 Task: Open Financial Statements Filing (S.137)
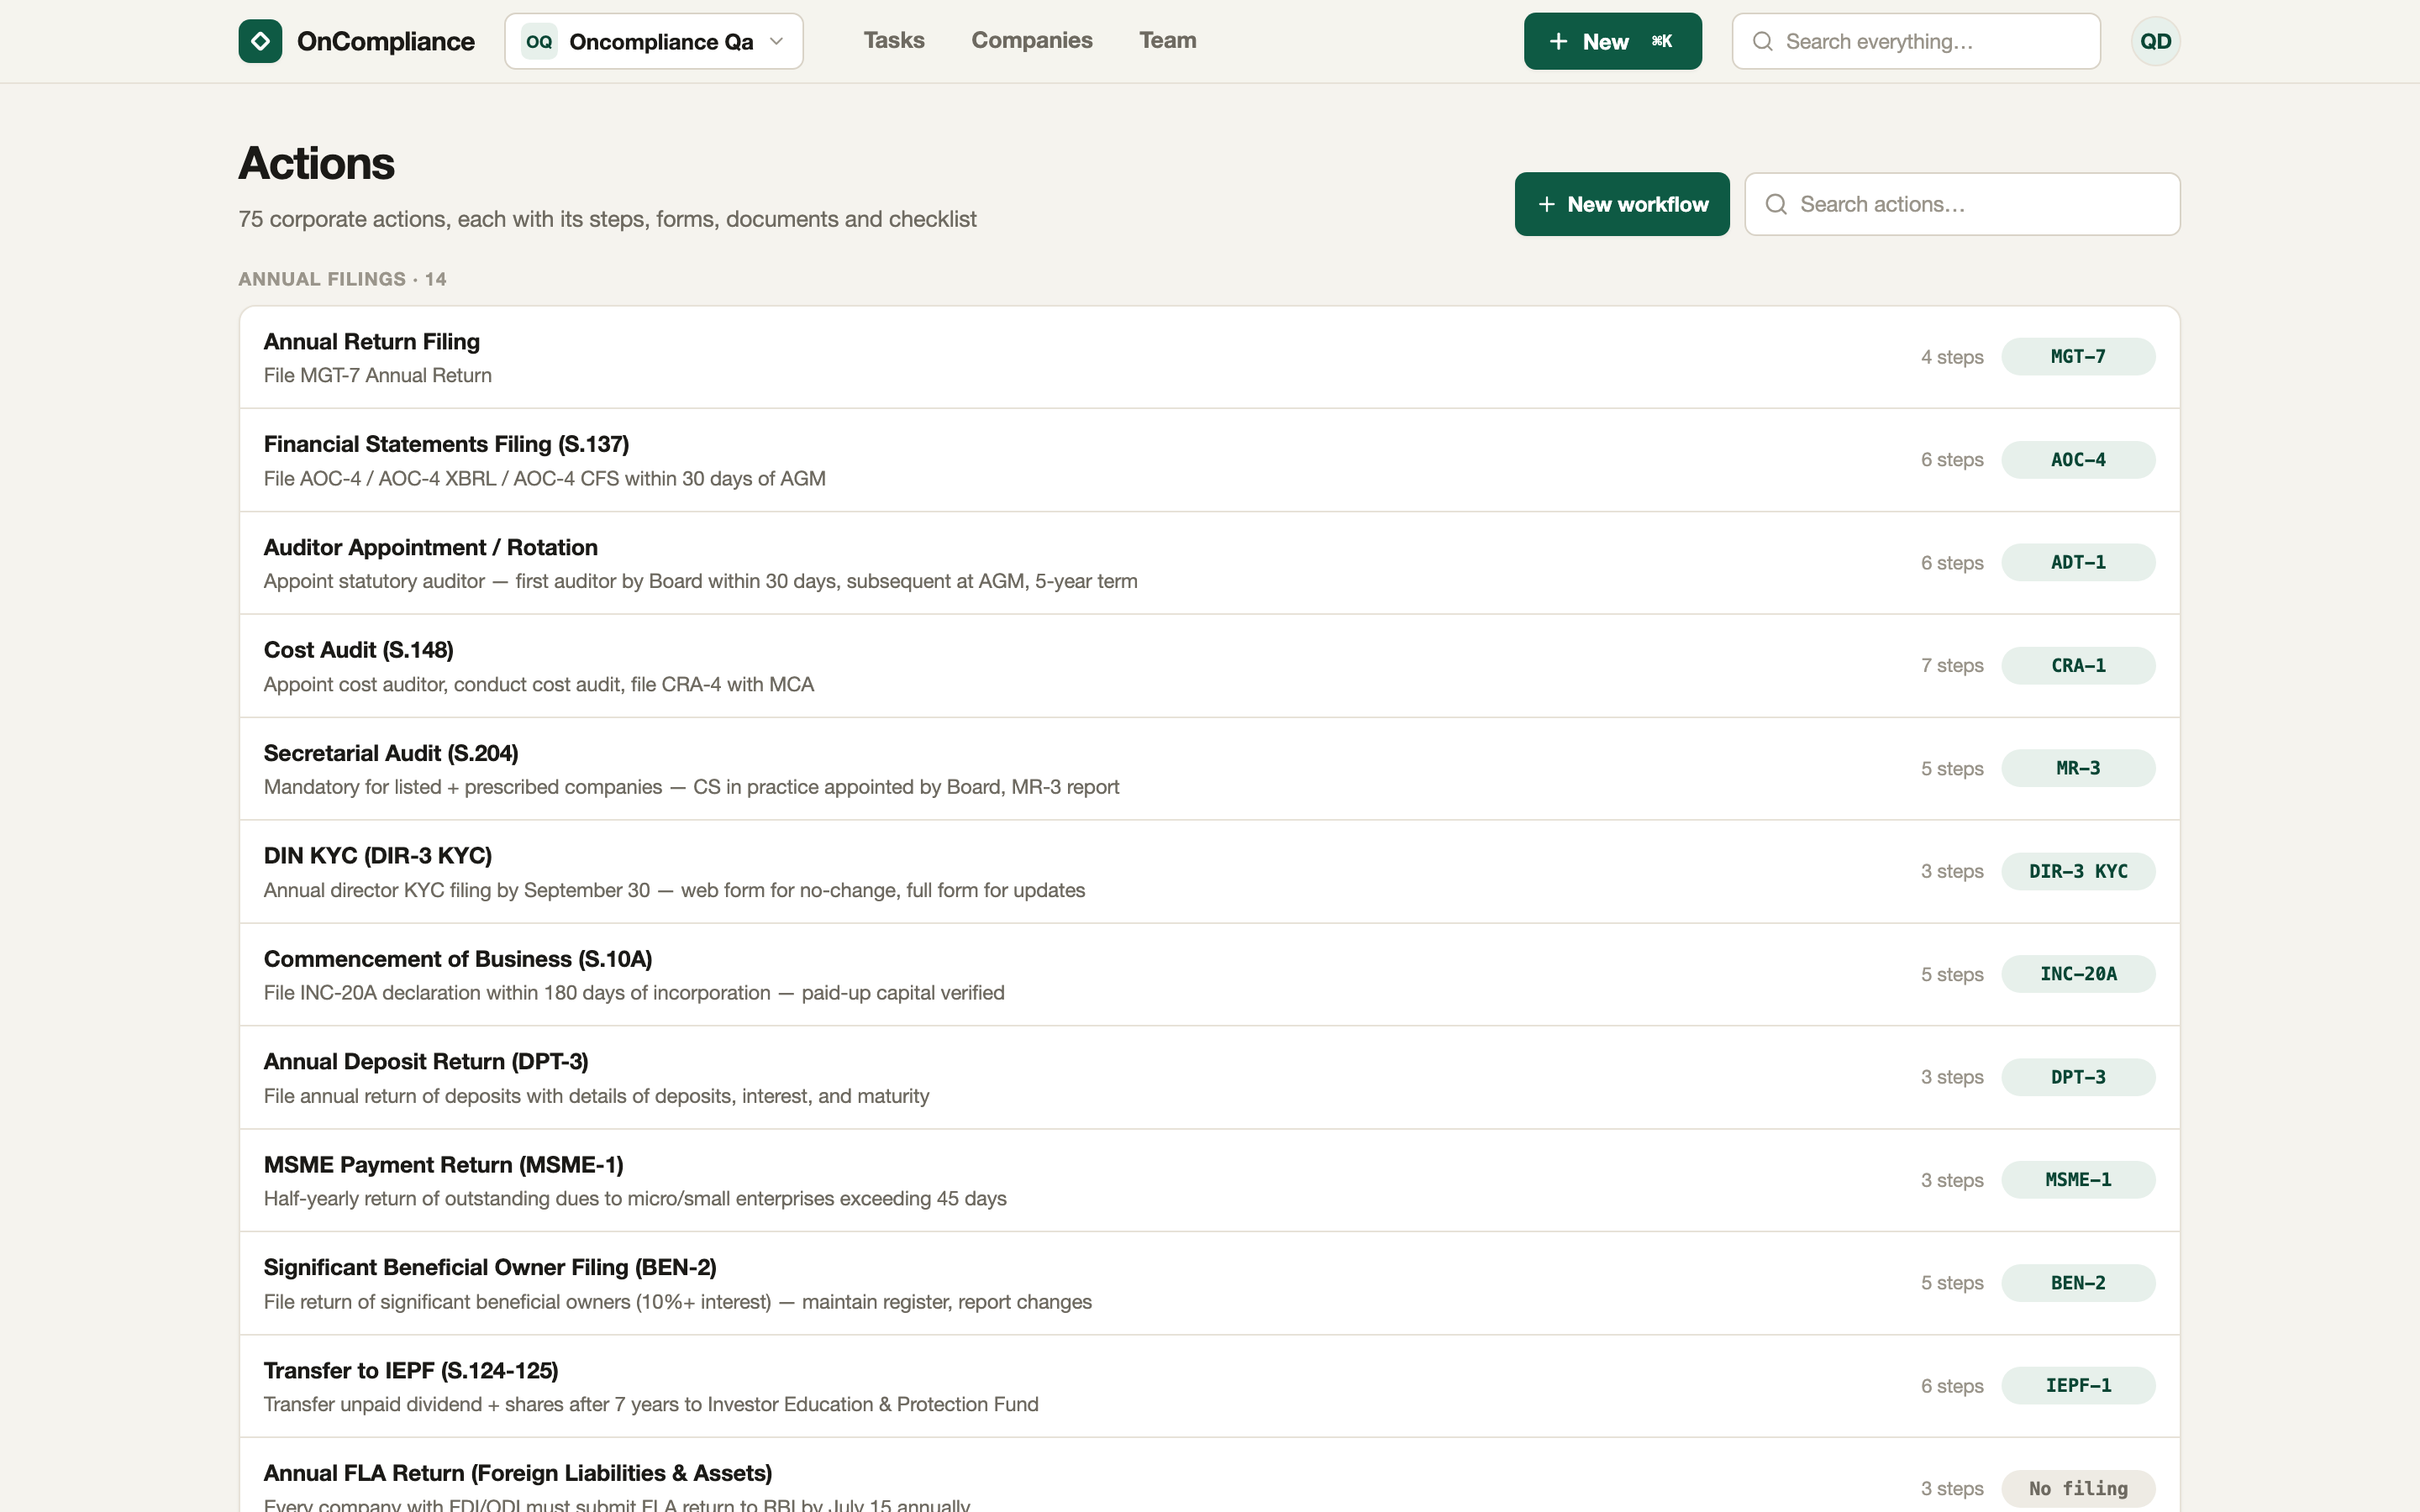[1209, 460]
